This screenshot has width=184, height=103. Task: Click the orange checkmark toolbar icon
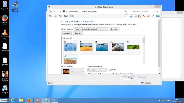tap(148, 16)
